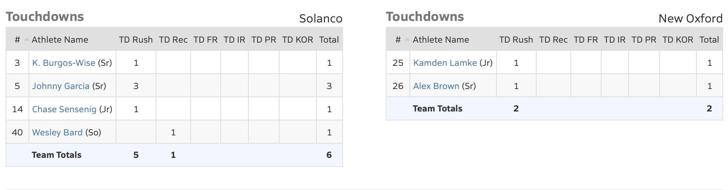Sort New Oxford table by Athlete Name
This screenshot has height=190, width=728.
(x=441, y=40)
